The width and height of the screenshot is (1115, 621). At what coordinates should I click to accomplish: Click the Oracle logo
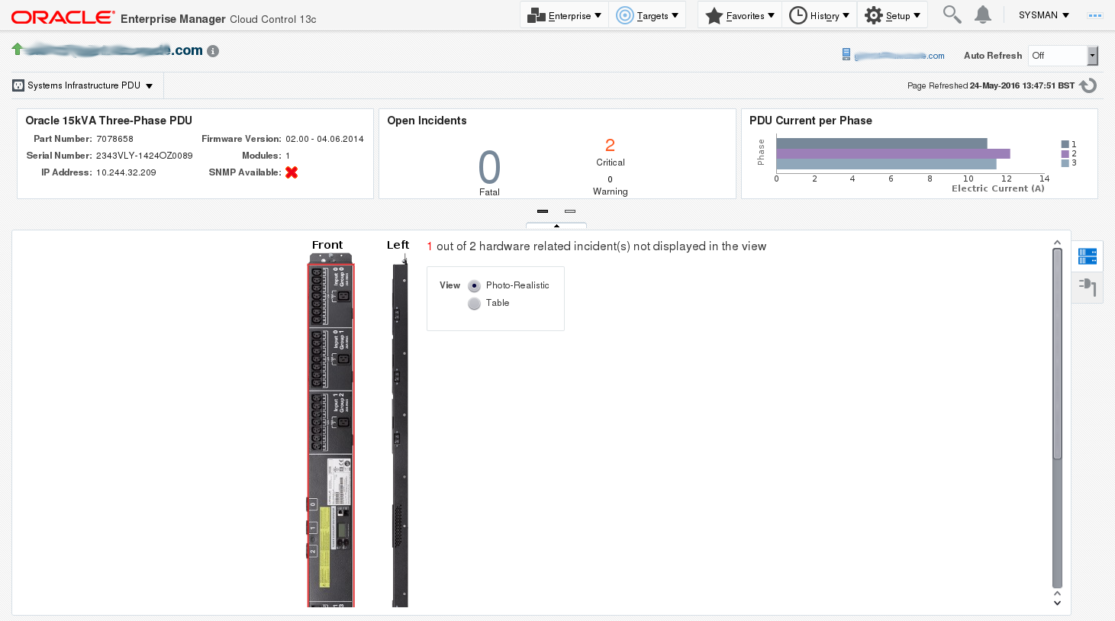point(63,17)
